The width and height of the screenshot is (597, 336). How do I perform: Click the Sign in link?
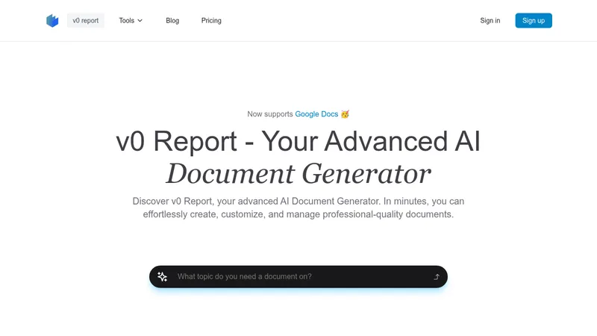click(490, 21)
